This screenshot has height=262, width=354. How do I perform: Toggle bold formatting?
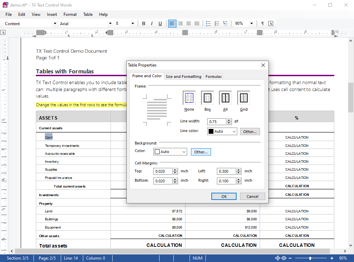pos(144,23)
